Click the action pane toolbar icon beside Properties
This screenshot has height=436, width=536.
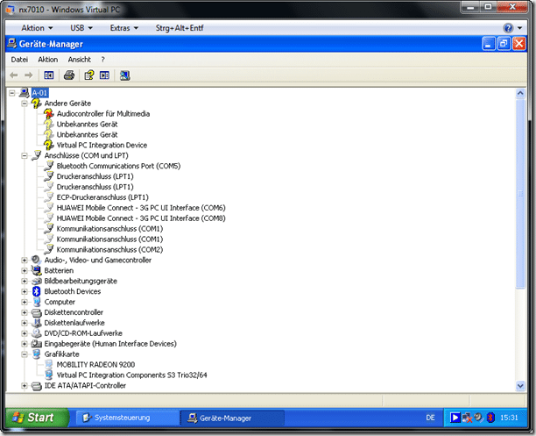pyautogui.click(x=104, y=75)
